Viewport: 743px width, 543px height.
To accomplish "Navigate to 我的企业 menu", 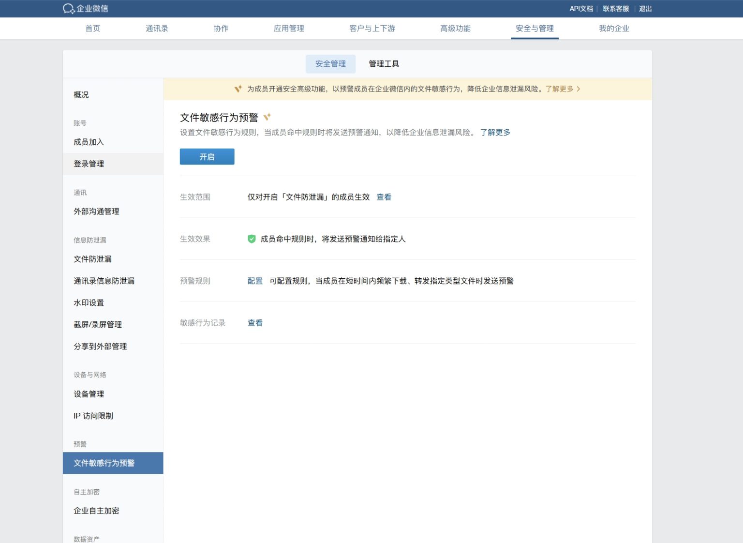I will pyautogui.click(x=614, y=29).
